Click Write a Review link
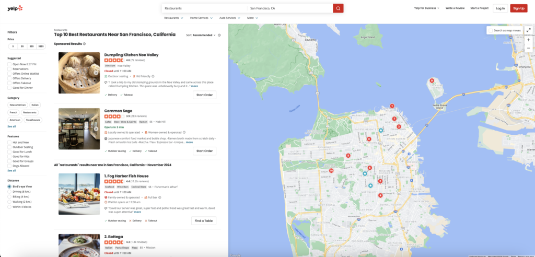The image size is (535, 257). pos(454,8)
